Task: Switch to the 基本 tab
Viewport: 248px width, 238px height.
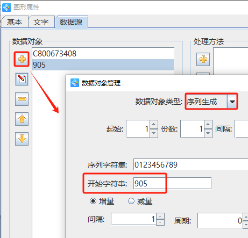Action: 15,22
